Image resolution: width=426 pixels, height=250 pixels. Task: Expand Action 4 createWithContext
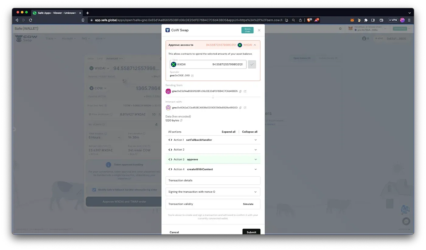point(213,169)
